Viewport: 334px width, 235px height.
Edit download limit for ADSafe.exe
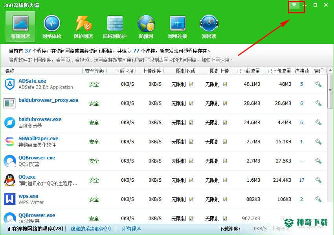point(191,84)
